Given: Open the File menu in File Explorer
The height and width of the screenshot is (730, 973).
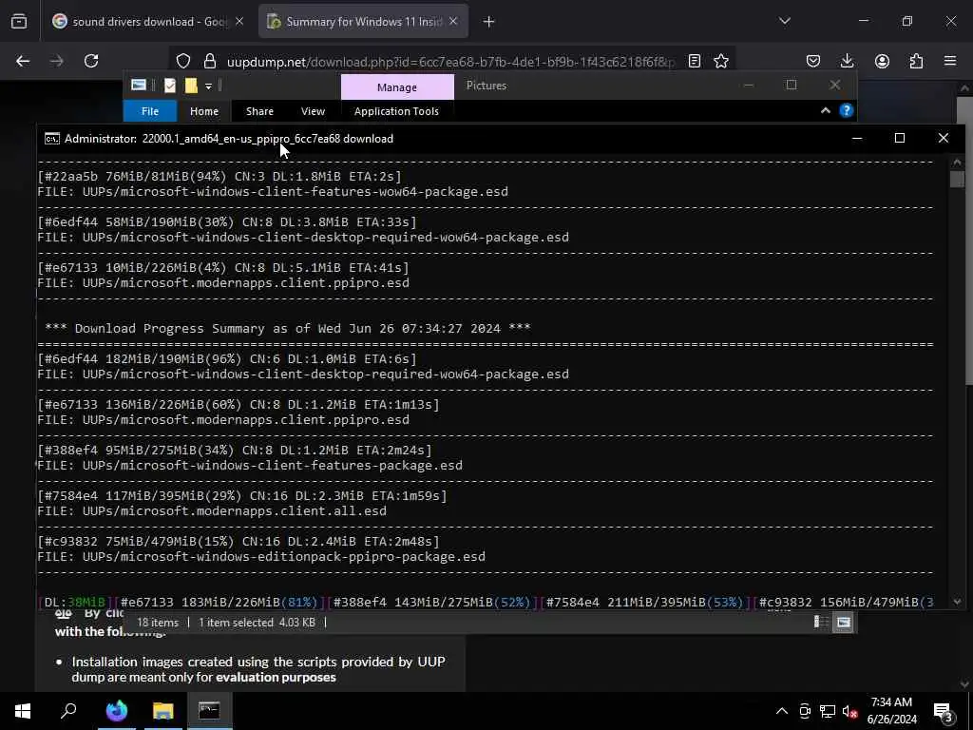Looking at the screenshot, I should tap(150, 111).
